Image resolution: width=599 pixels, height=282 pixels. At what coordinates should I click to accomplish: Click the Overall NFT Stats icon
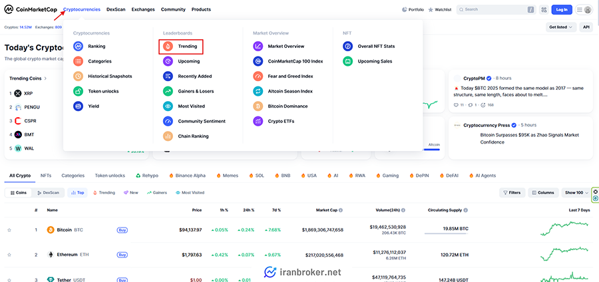[347, 46]
